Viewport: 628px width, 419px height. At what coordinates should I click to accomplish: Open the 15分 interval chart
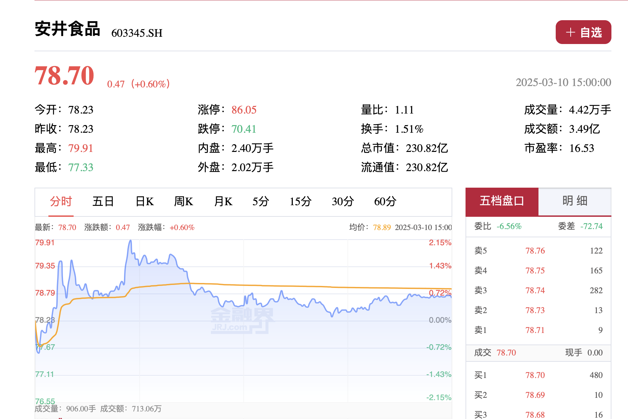[301, 202]
